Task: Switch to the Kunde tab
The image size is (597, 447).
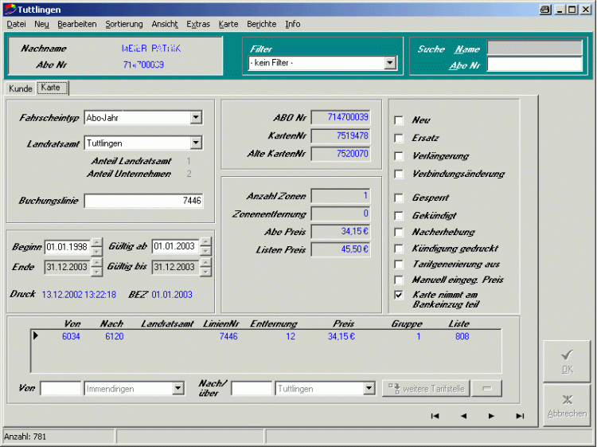Action: 20,88
